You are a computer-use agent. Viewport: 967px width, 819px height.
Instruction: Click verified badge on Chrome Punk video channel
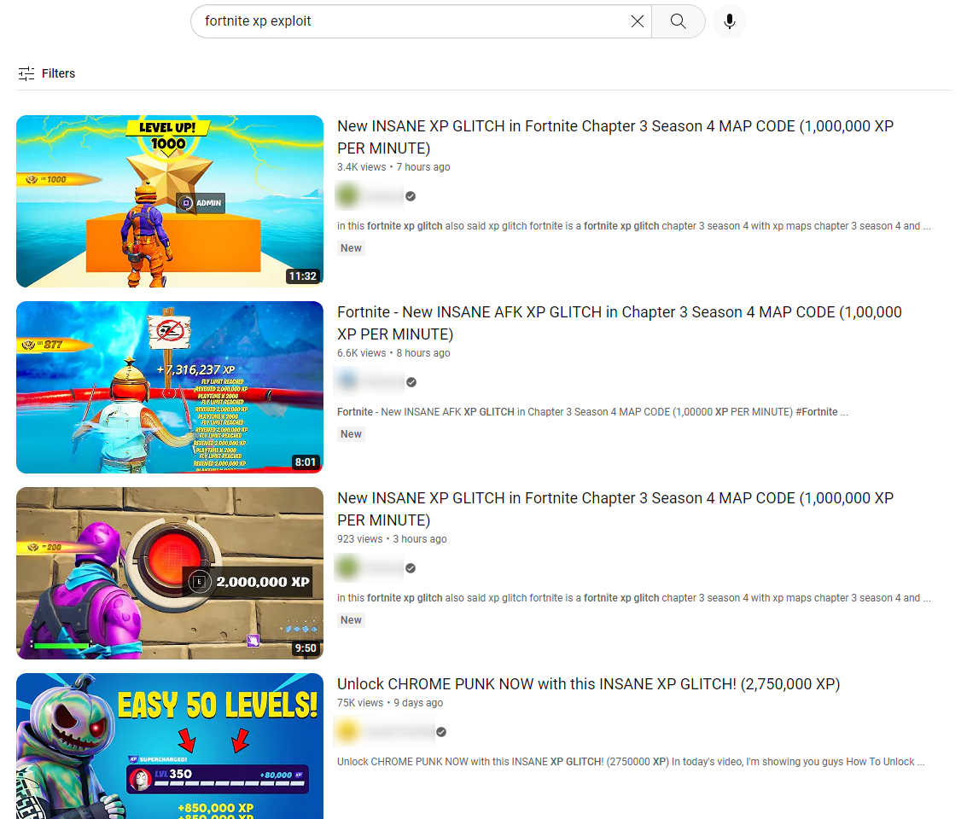point(441,732)
